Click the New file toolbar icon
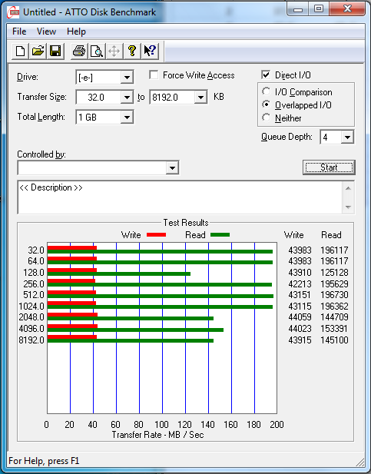 tap(20, 51)
